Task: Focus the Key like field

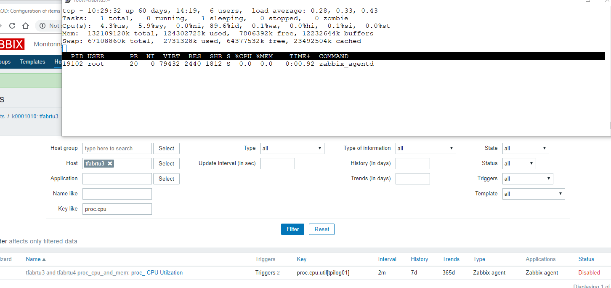Action: click(117, 209)
